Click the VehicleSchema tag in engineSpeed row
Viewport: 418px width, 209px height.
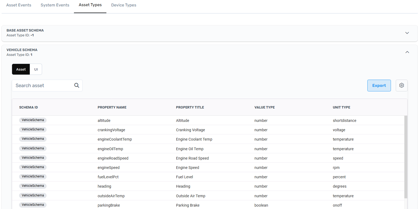[x=33, y=167]
